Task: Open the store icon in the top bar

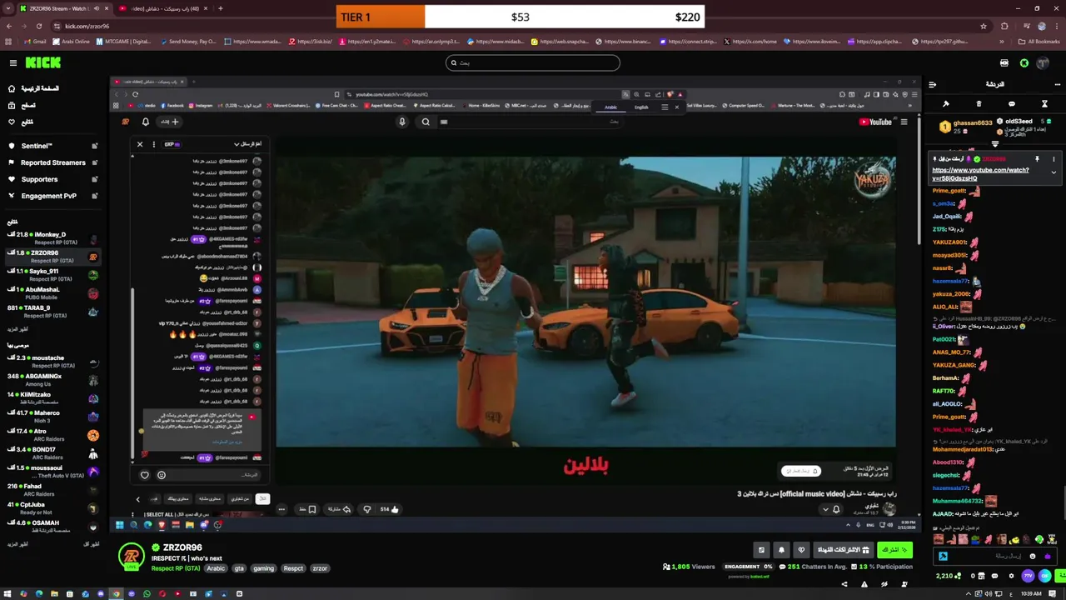Action: click(x=1004, y=62)
